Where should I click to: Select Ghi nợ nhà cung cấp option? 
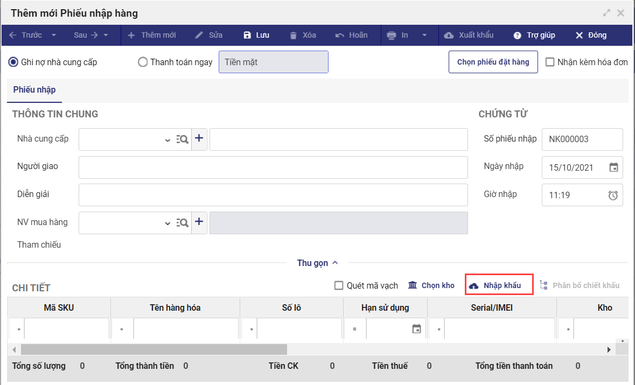13,62
